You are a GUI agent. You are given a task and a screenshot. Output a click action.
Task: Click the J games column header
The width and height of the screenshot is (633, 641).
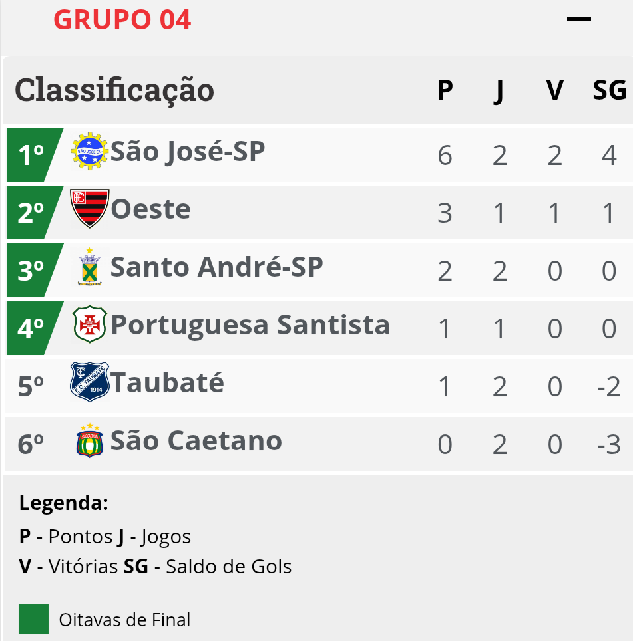pyautogui.click(x=499, y=91)
